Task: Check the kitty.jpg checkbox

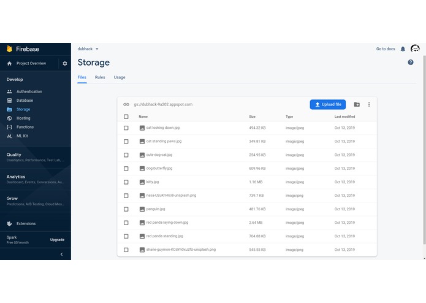Action: (126, 182)
